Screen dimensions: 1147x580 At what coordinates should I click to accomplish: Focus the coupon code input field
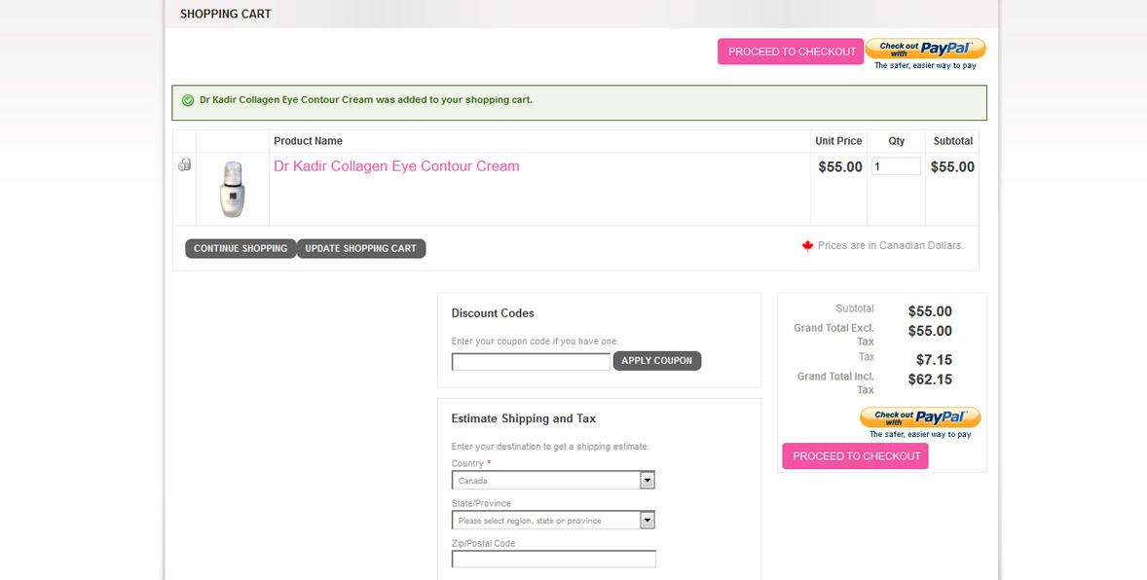[531, 361]
